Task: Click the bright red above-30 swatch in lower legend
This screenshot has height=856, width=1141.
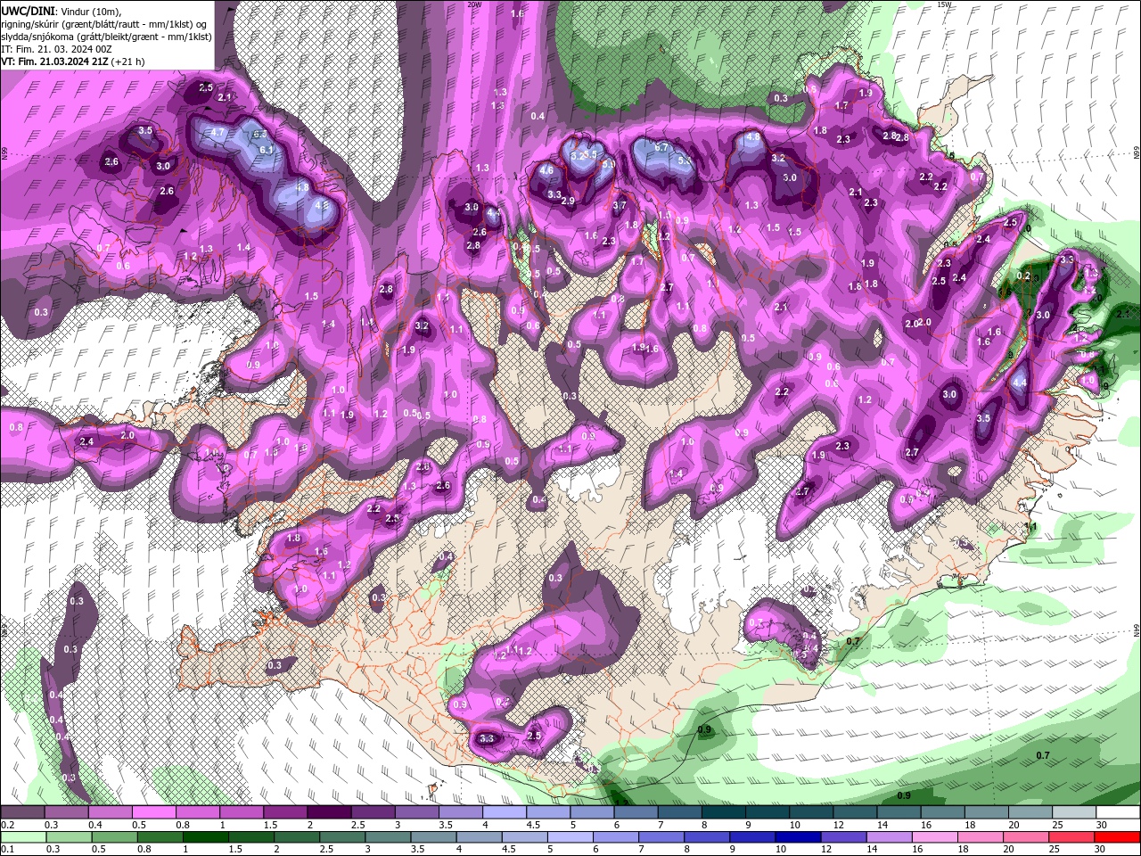Action: (x=1118, y=837)
